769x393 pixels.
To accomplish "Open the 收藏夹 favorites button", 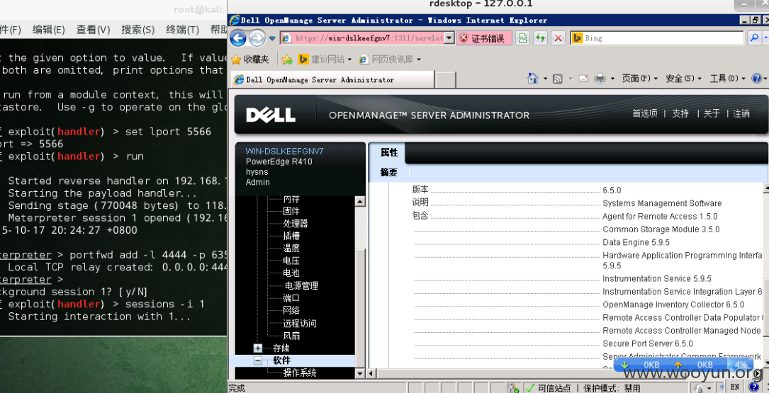I will pos(250,59).
